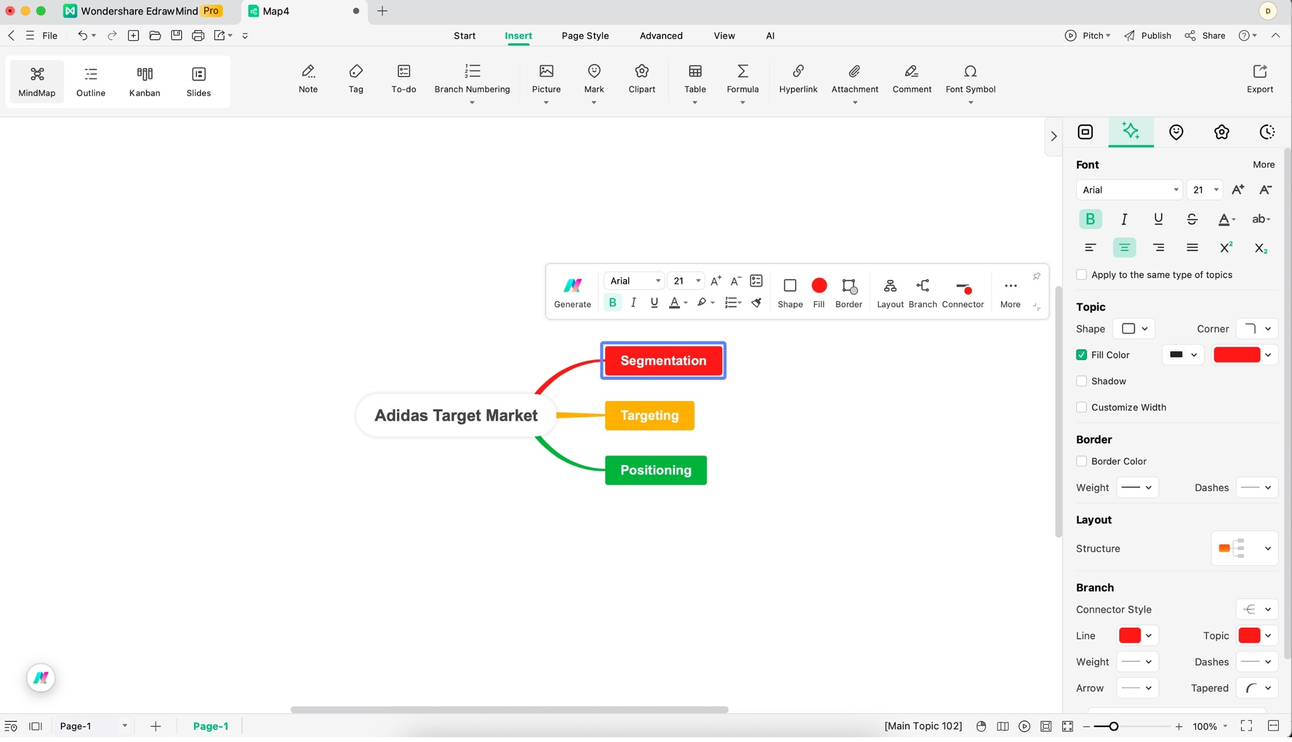Select the Targeting topic node
This screenshot has height=742, width=1292.
pyautogui.click(x=649, y=416)
